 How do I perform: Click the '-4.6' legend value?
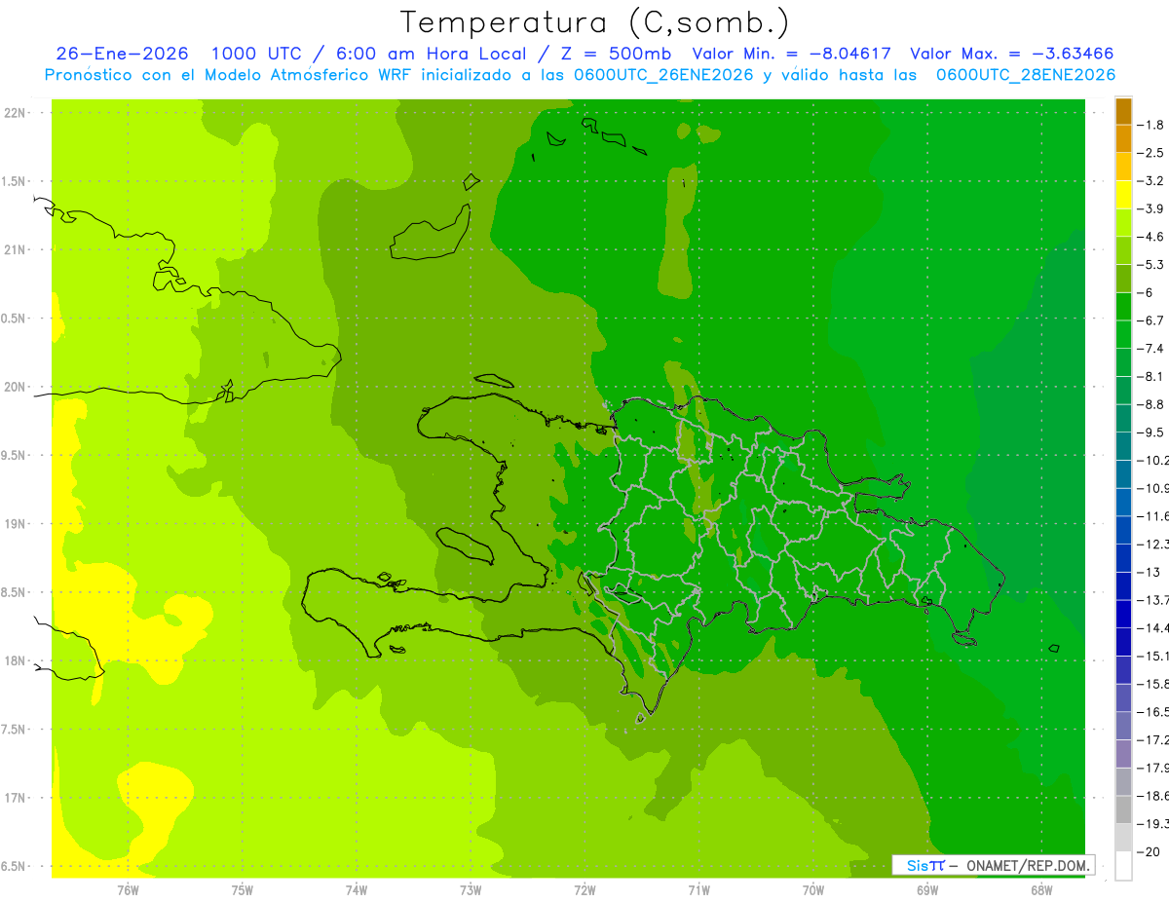[x=1150, y=237]
